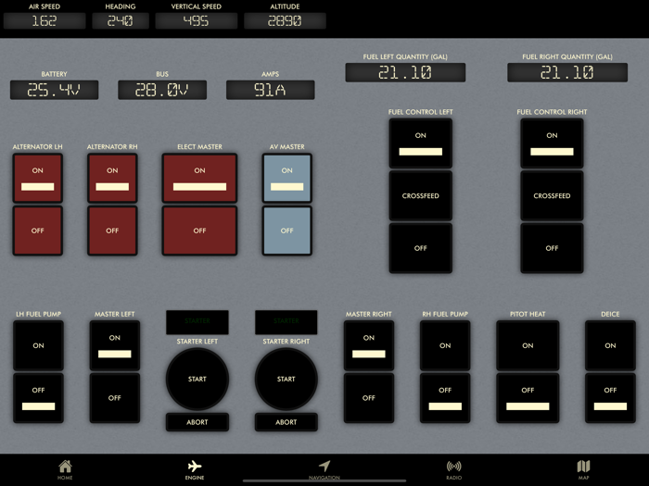Turn RH Fuel Pump ON
649x486 pixels.
point(445,345)
